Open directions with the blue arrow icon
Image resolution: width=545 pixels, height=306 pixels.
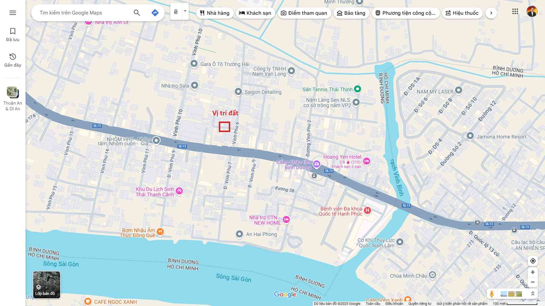pyautogui.click(x=155, y=13)
